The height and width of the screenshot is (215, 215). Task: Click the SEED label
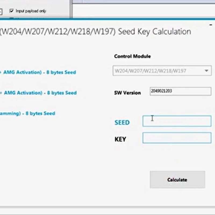click(122, 123)
